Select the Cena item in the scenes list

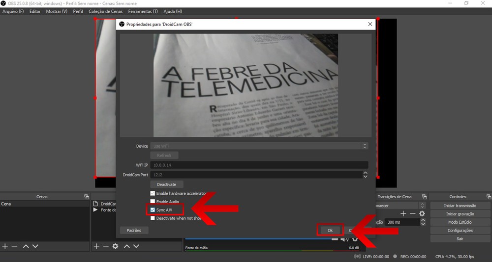[45, 204]
